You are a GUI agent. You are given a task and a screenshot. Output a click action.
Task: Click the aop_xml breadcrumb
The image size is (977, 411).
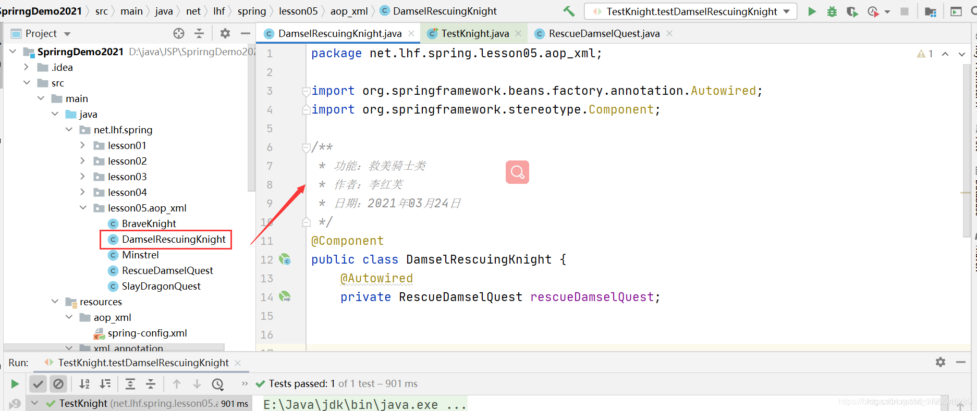tap(349, 11)
